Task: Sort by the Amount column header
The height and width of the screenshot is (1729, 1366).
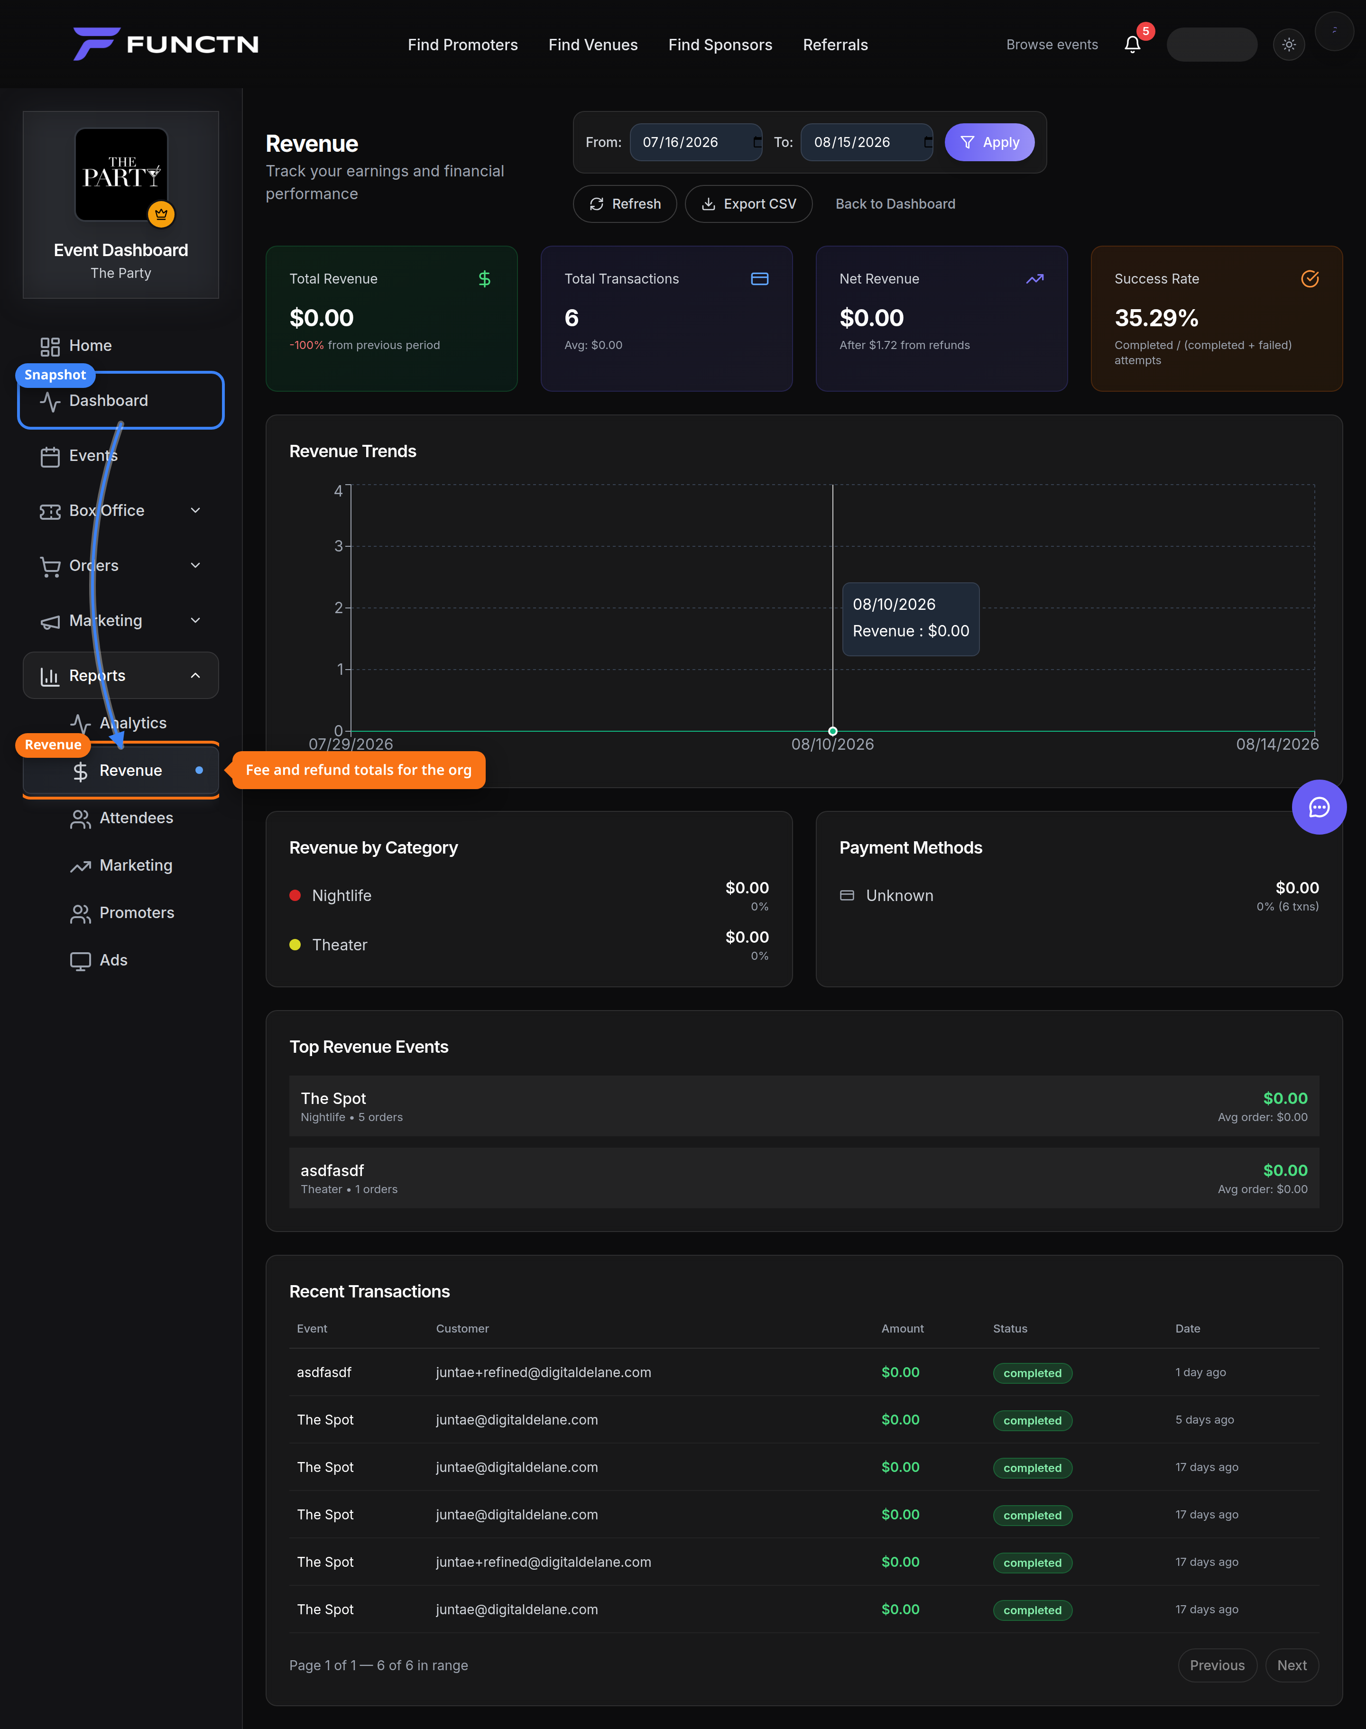Action: point(902,1328)
